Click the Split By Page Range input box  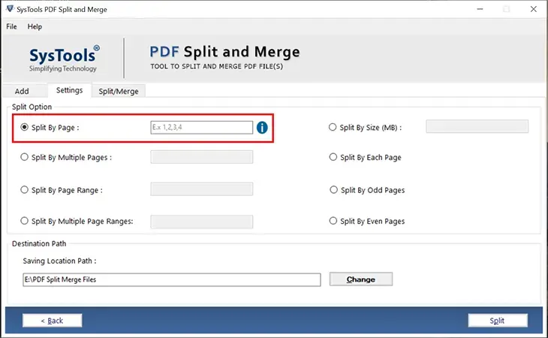[202, 189]
